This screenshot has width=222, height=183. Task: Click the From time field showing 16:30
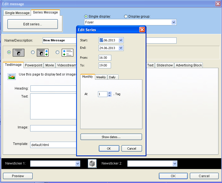(105, 58)
